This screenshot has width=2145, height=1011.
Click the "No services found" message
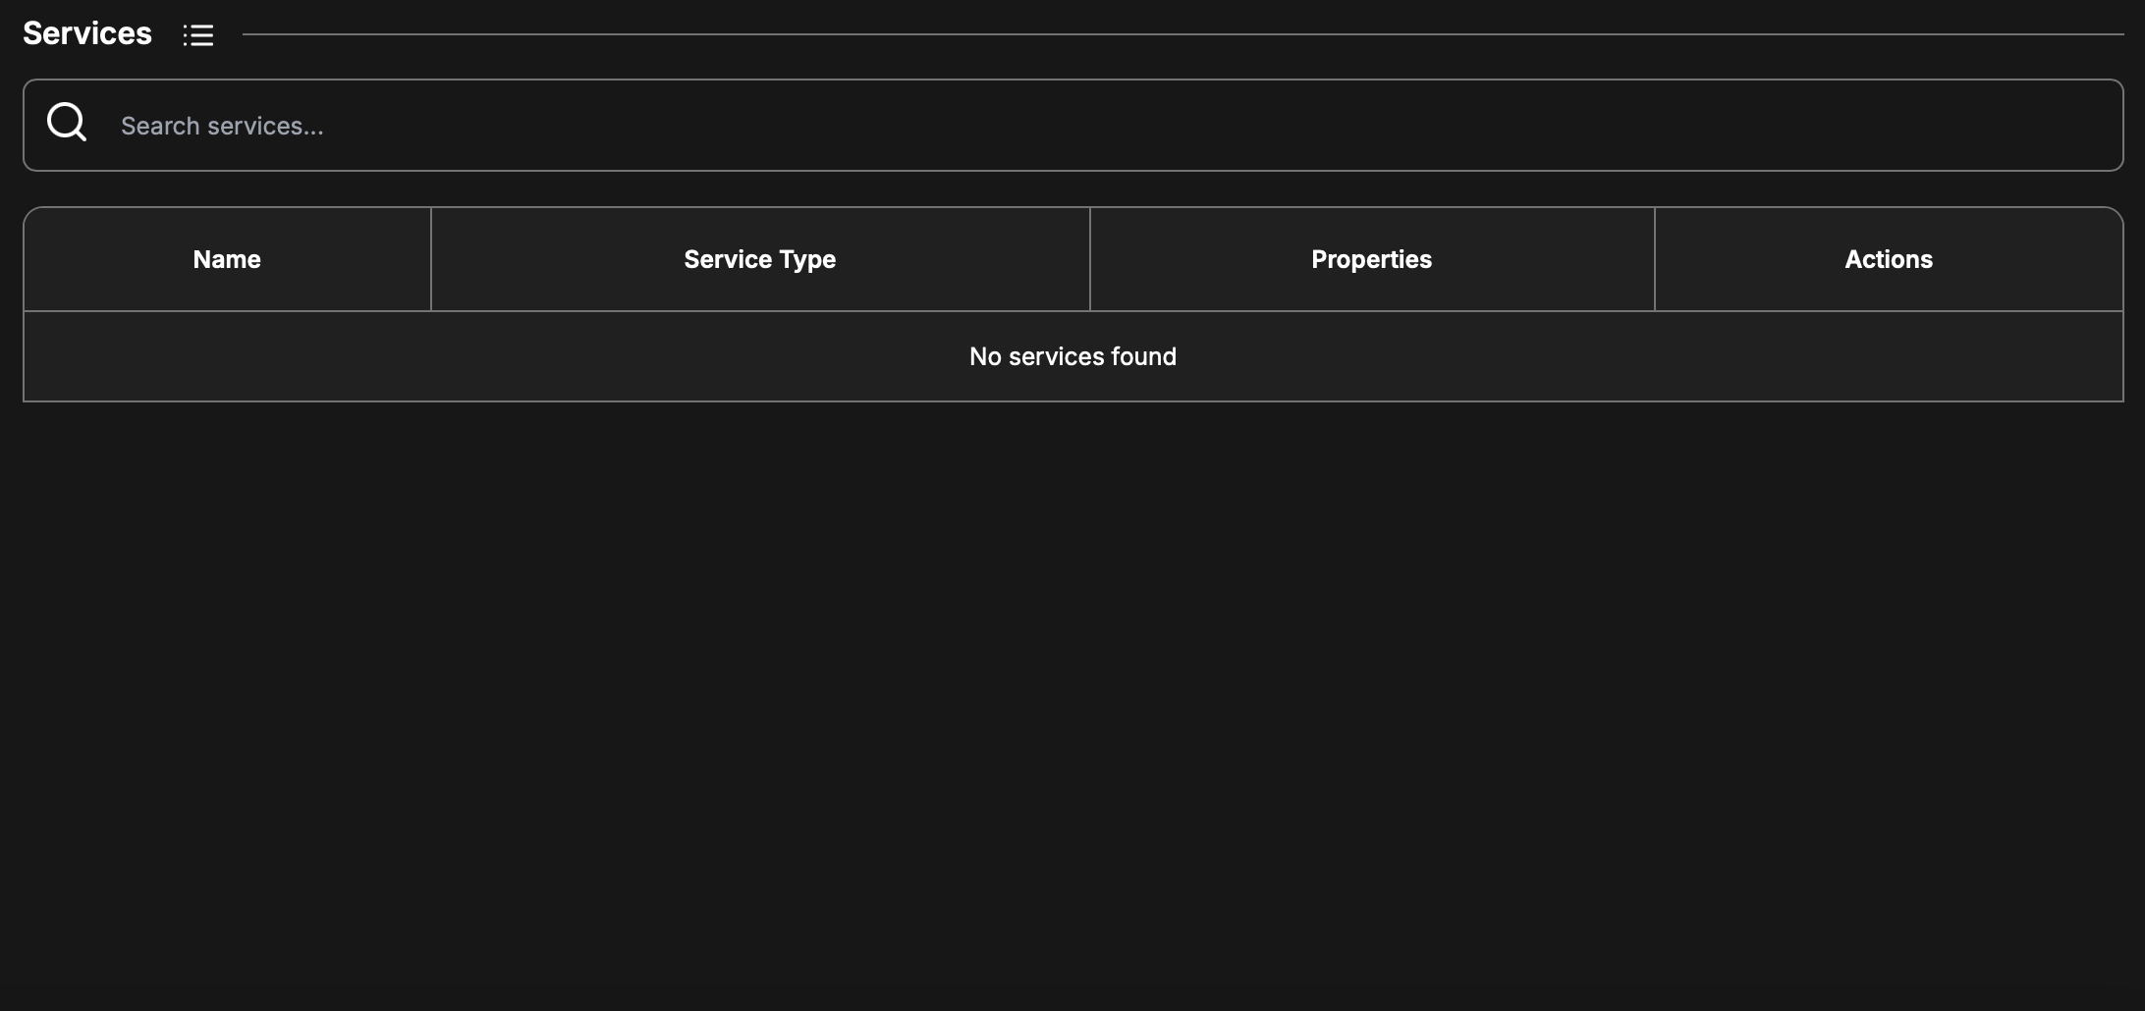[x=1072, y=356]
